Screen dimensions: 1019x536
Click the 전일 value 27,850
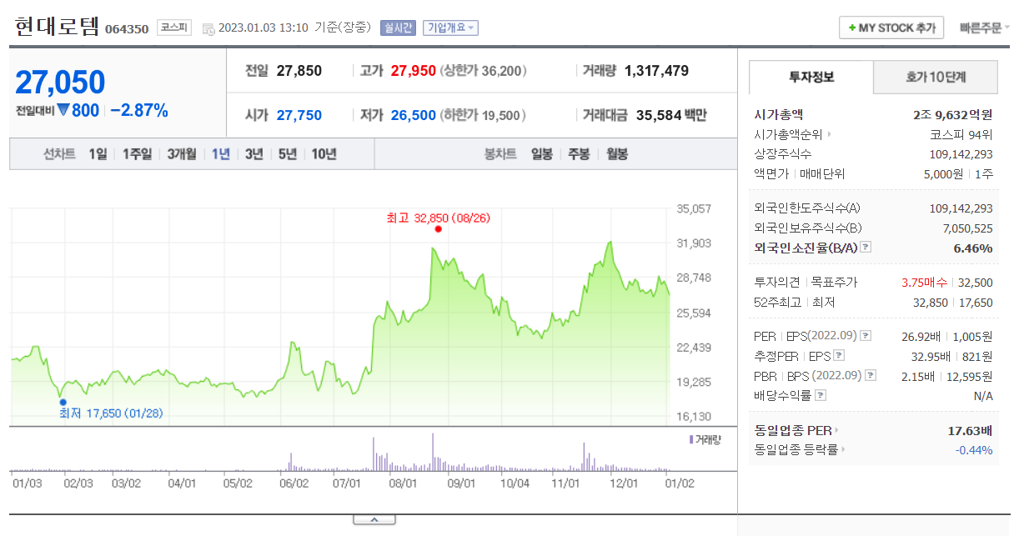[x=299, y=71]
